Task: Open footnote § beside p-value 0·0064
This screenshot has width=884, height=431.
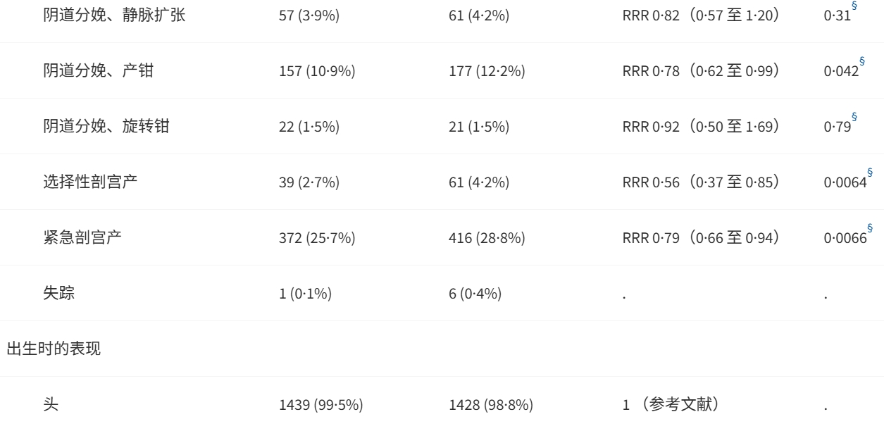Action: (869, 173)
